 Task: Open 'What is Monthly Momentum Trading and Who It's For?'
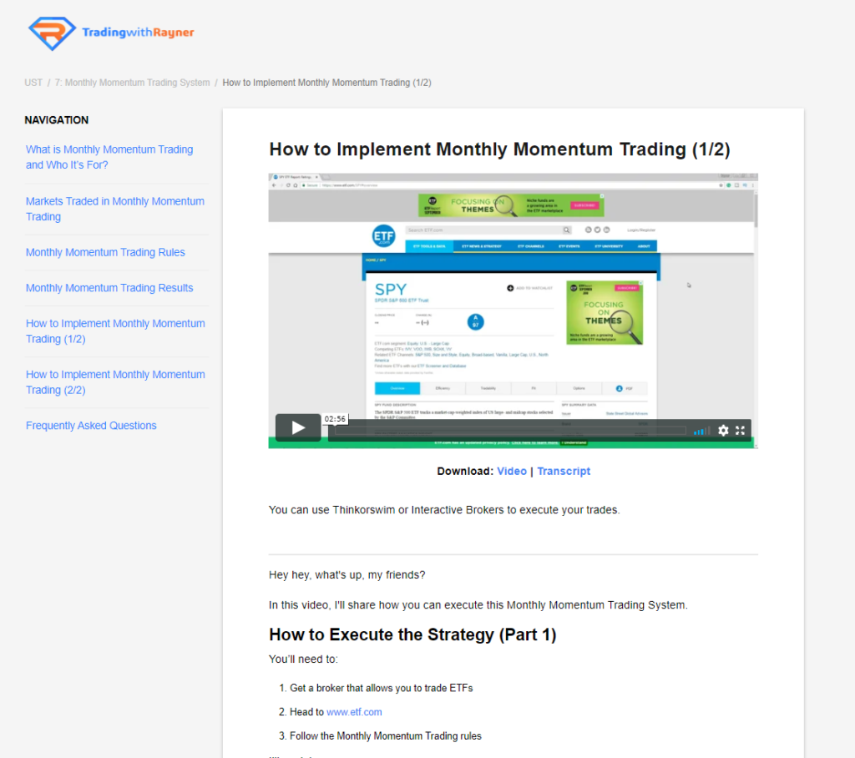(x=109, y=157)
